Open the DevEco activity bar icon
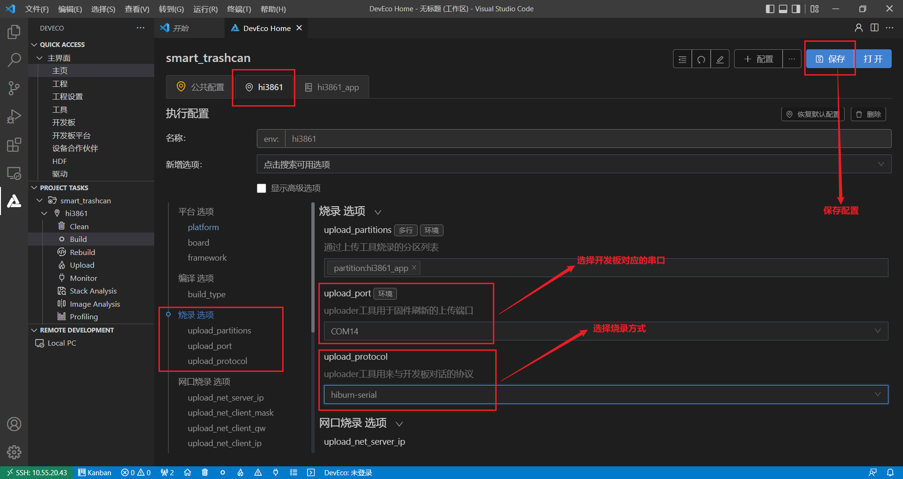 (x=14, y=201)
